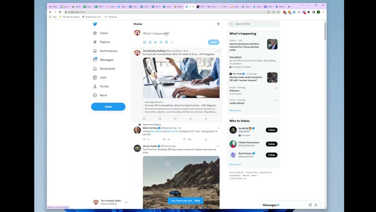Expand footer More options
The height and width of the screenshot is (212, 376).
(254, 175)
